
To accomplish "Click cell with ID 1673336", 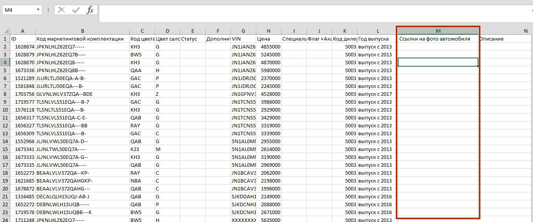I will click(x=23, y=70).
